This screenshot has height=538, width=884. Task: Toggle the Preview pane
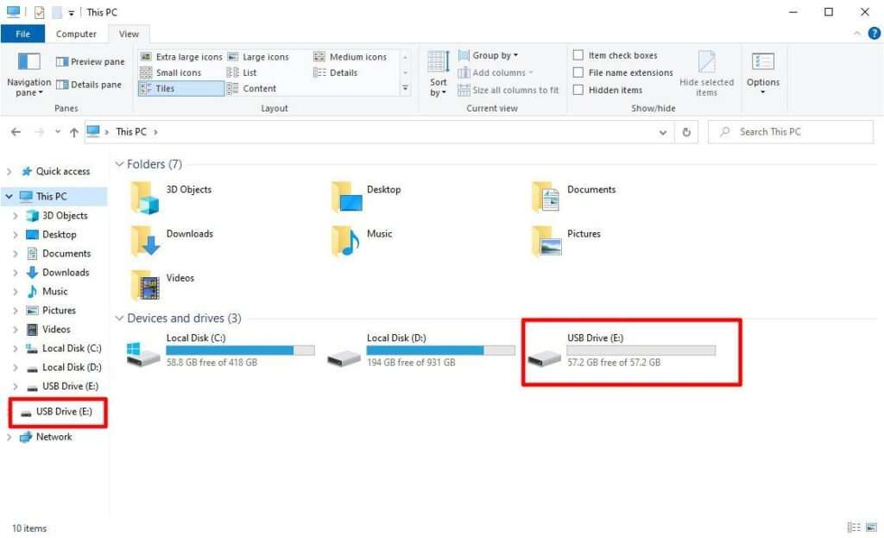[x=90, y=61]
